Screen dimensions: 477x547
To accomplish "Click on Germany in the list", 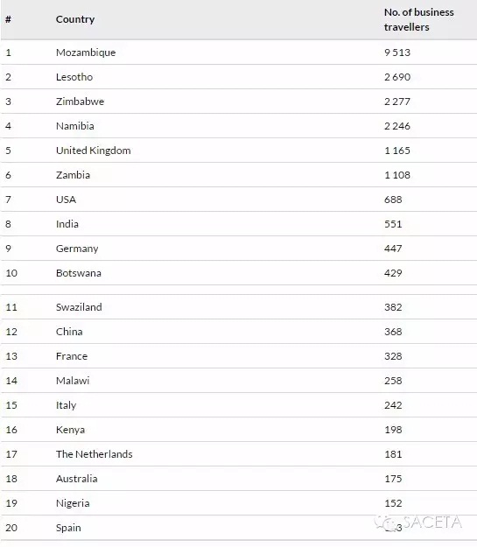I will (77, 249).
